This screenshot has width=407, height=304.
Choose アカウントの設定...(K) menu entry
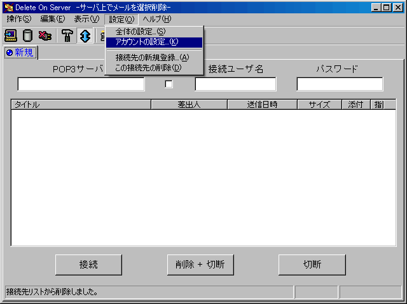(154, 42)
